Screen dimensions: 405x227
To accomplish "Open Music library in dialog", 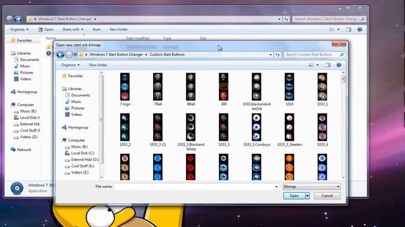I will point(73,102).
